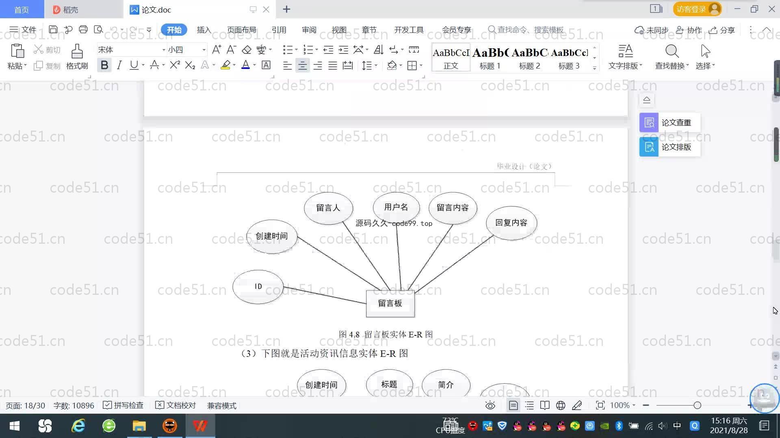The image size is (780, 438).
Task: Apply superscript formatting
Action: tap(175, 65)
